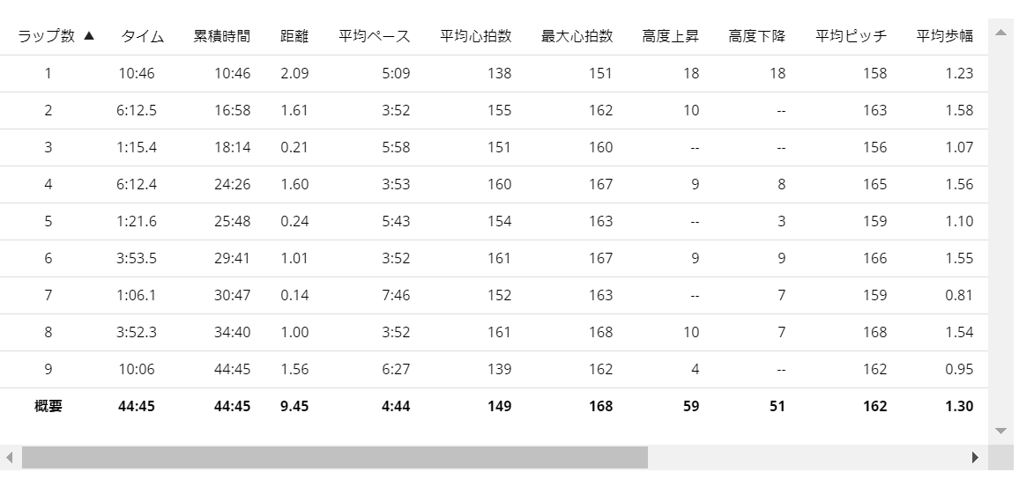Select lap 3 row with time 1:15.4
Viewport: 1034px width, 494px height.
[494, 148]
